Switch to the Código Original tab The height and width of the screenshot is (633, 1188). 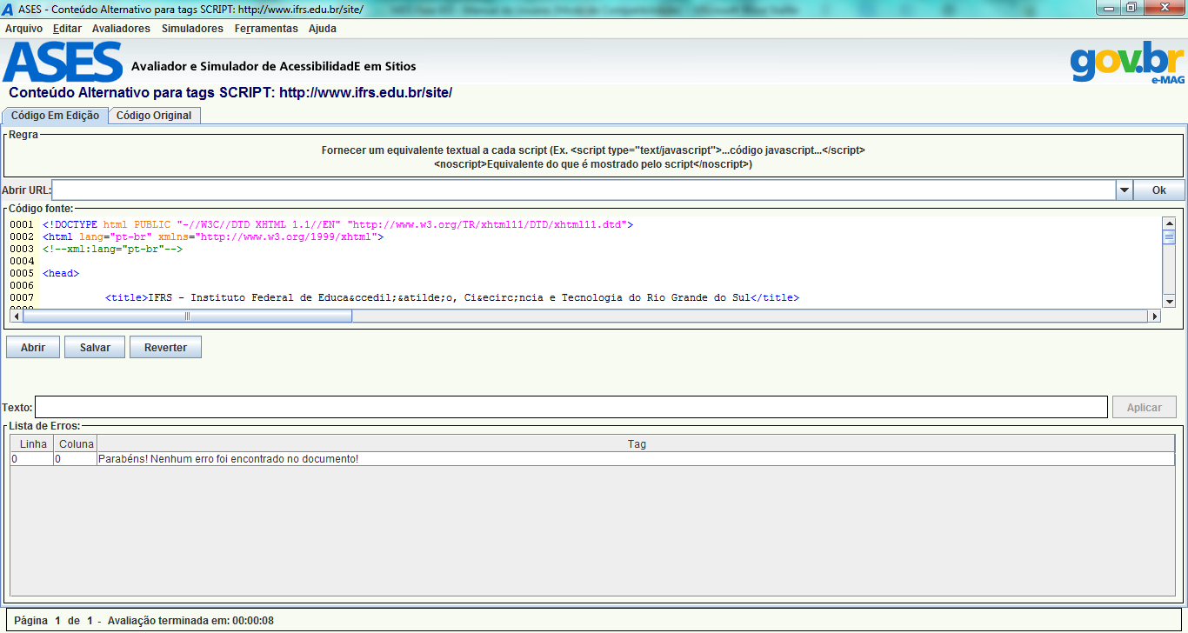154,116
